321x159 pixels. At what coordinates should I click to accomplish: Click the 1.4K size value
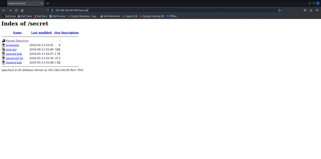(x=57, y=62)
